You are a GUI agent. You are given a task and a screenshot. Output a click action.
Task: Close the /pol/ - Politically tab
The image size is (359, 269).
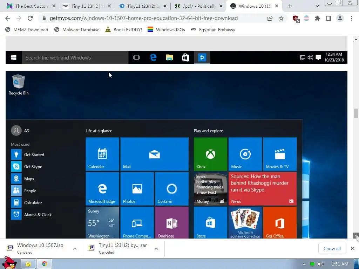pos(221,6)
